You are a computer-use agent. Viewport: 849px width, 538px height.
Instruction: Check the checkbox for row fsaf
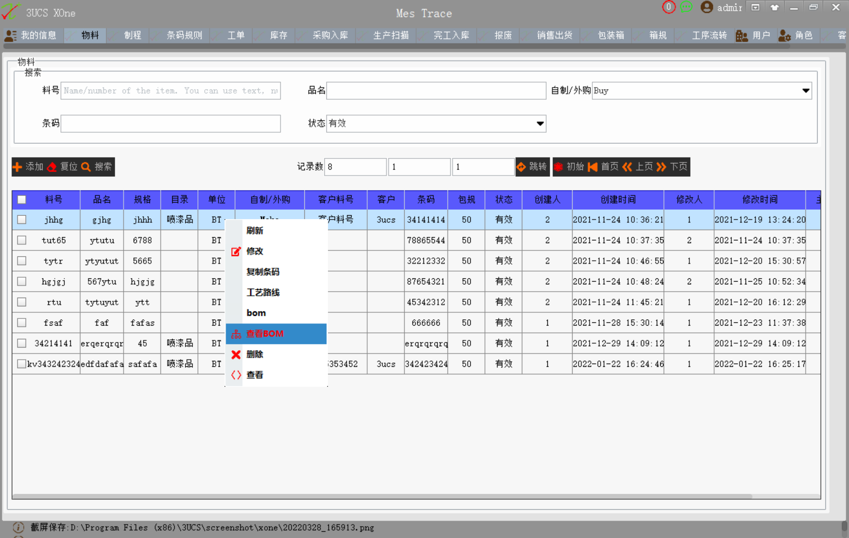[x=22, y=322]
